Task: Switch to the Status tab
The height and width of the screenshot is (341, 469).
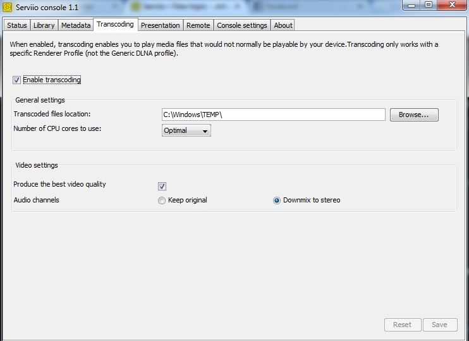Action: (17, 25)
